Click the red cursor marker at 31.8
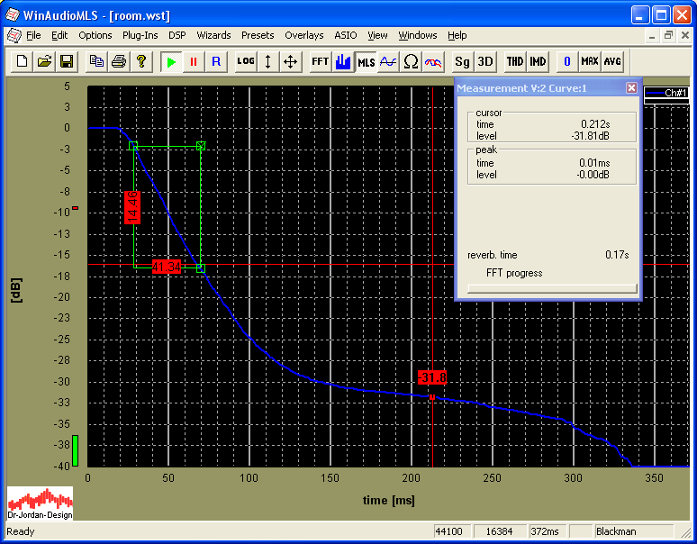Image resolution: width=697 pixels, height=544 pixels. tap(432, 377)
